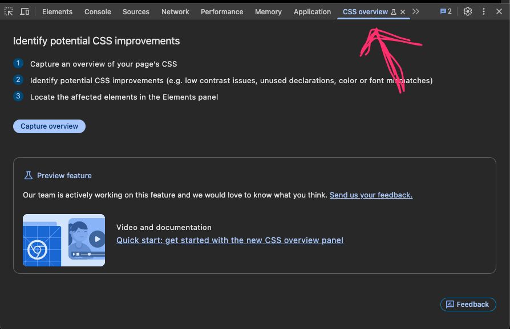Expand the more tabs chevron
Image resolution: width=510 pixels, height=329 pixels.
(416, 11)
